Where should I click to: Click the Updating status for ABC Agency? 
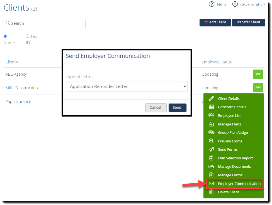(x=210, y=74)
